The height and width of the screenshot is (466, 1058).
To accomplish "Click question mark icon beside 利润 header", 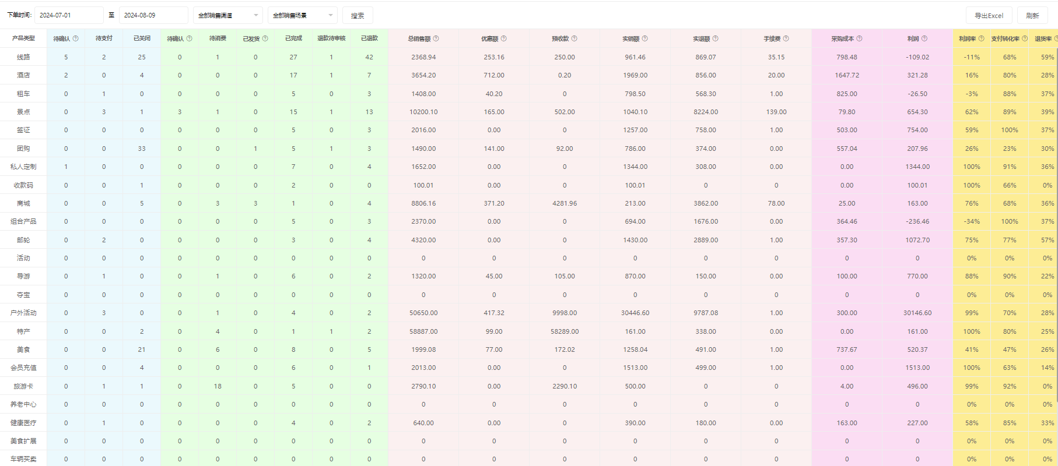I will pos(924,38).
